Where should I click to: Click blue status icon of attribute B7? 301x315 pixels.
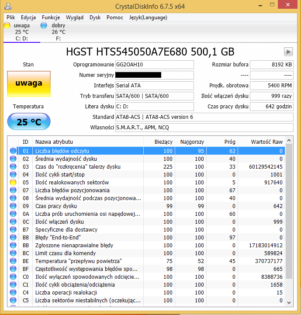tap(13, 229)
